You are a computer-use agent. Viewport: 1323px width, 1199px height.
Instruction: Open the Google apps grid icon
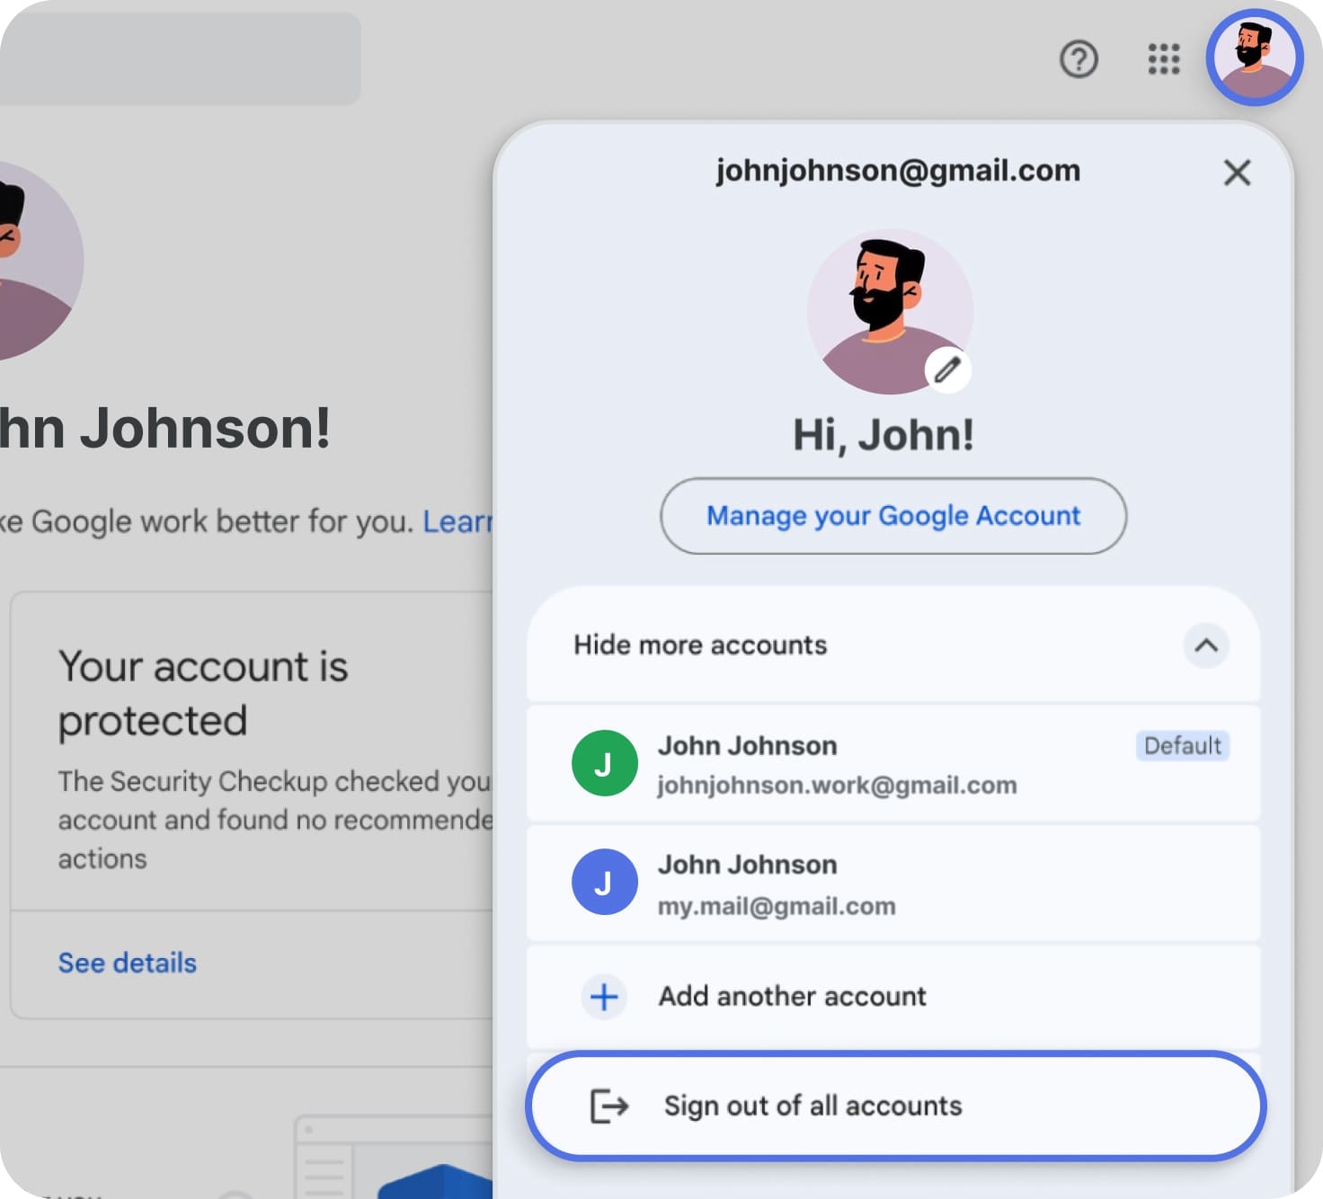click(x=1164, y=59)
